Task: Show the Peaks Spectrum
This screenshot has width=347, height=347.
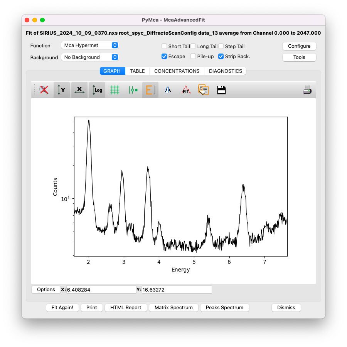Action: pos(224,308)
